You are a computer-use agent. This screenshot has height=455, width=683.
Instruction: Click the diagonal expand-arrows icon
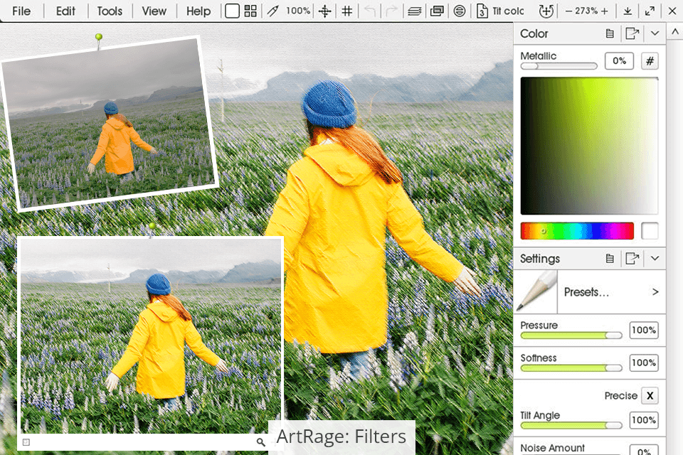pyautogui.click(x=650, y=11)
